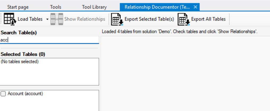The image size is (270, 111).
Task: Expand the Load Tables dropdown arrow
Action: click(47, 19)
